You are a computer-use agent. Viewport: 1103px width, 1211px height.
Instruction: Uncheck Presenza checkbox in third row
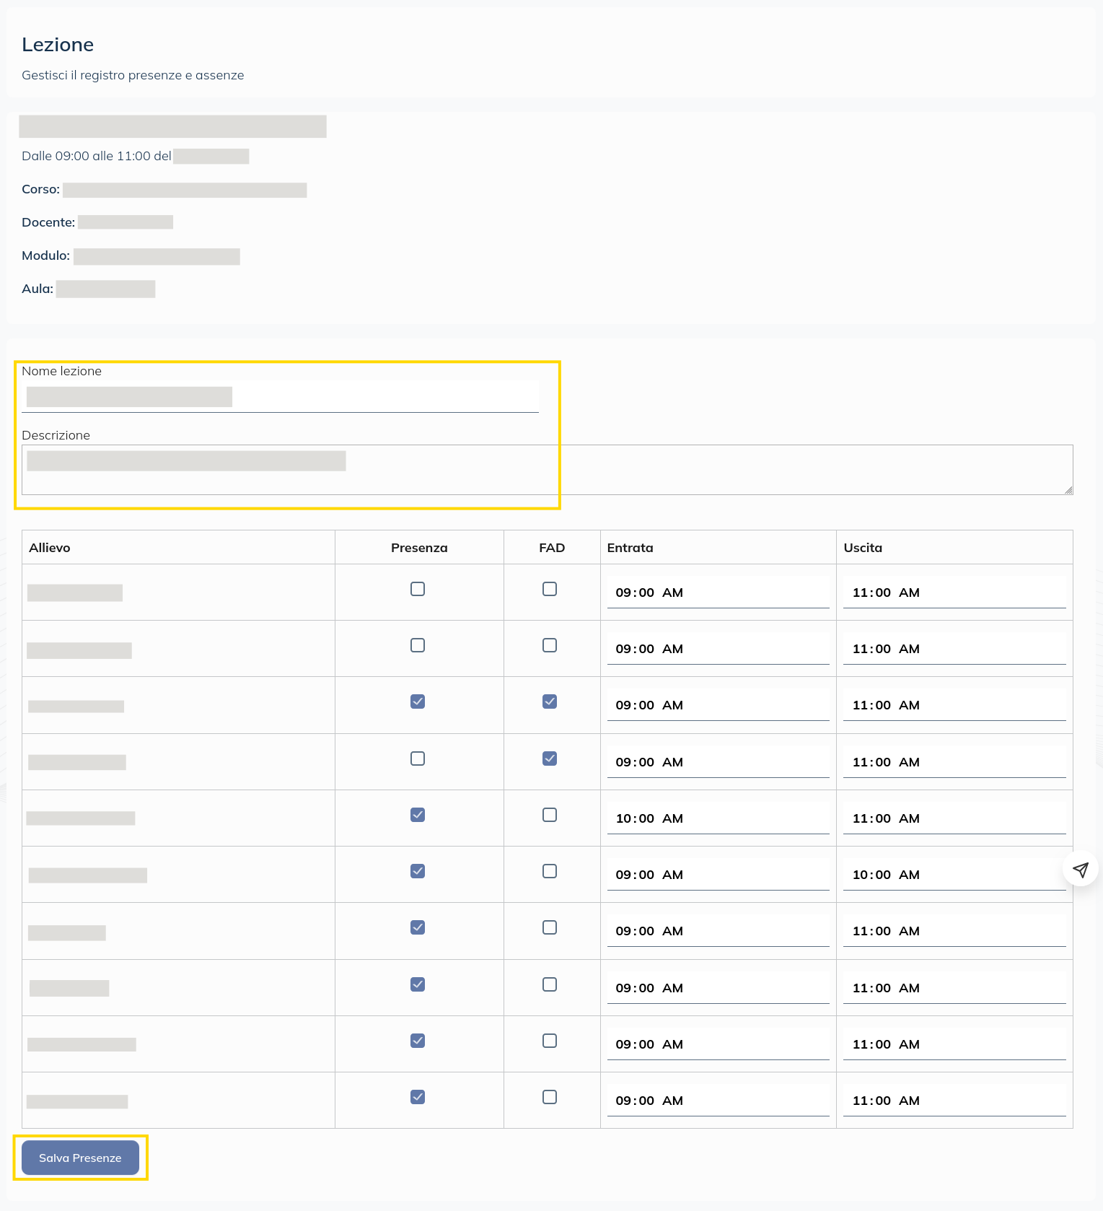coord(418,701)
